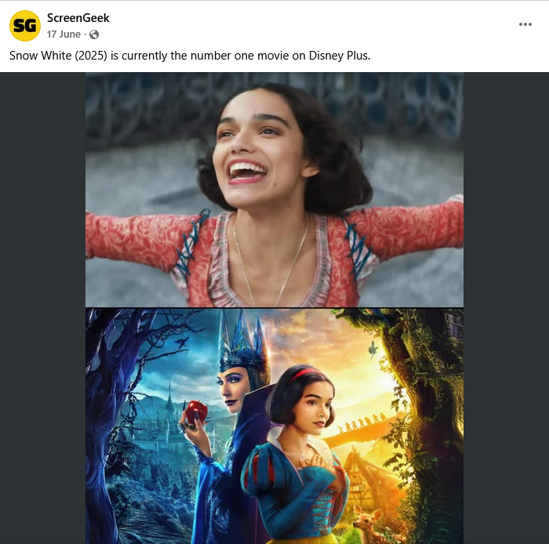
Task: Visit the ScreenGeek page name link
Action: 78,18
